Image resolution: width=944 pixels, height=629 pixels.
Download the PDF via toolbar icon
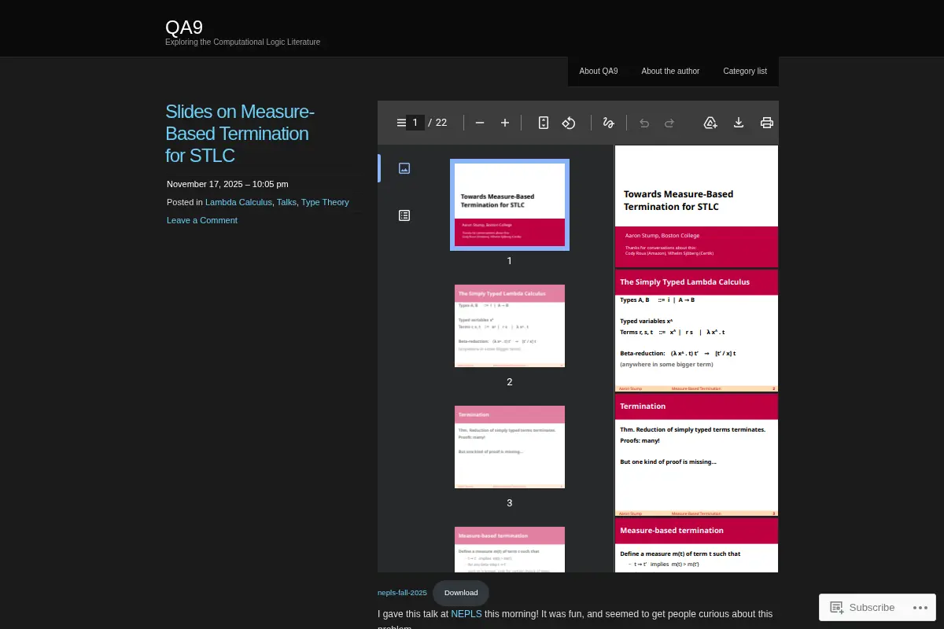tap(739, 123)
